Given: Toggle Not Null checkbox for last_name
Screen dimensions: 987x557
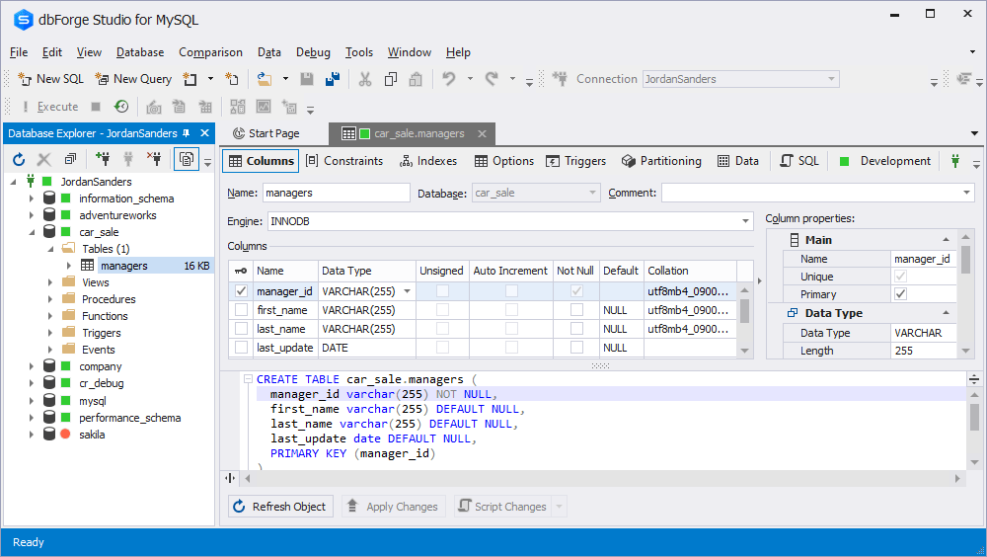Looking at the screenshot, I should point(576,328).
